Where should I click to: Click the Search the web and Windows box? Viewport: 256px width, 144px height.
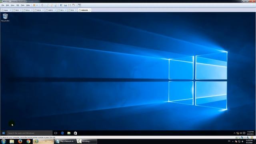click(29, 133)
